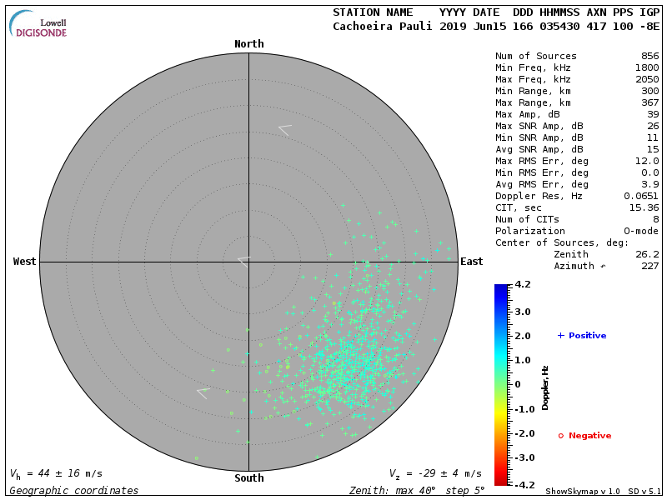667x500 pixels.
Task: Click the Lowell Digisonde logo
Action: coord(38,23)
